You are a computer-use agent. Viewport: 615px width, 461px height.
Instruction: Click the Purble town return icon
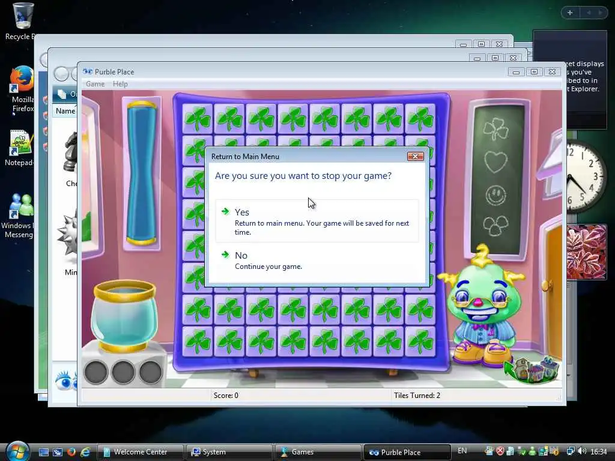(x=532, y=370)
